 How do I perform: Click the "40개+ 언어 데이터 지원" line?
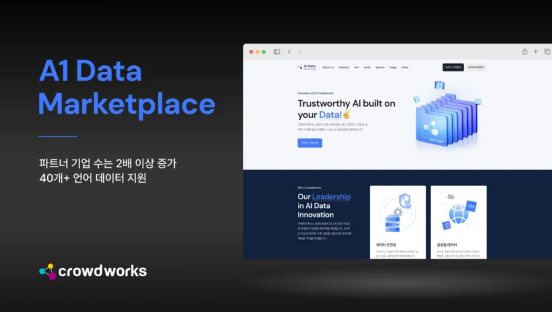click(x=93, y=178)
